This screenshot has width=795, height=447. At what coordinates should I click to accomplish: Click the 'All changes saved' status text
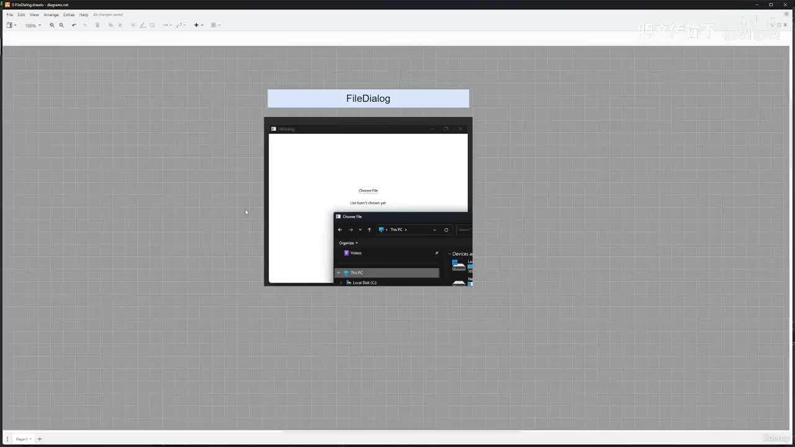107,14
